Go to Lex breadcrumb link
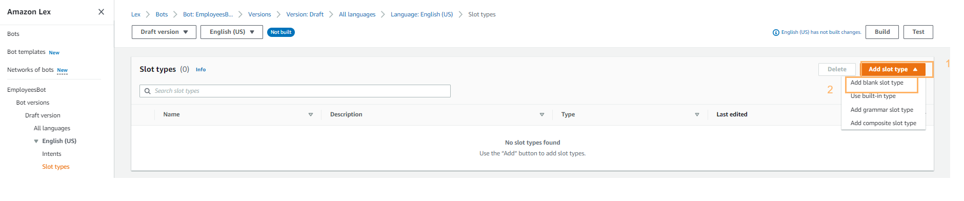This screenshot has height=201, width=964. pyautogui.click(x=136, y=14)
